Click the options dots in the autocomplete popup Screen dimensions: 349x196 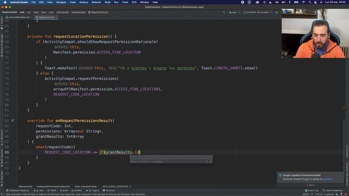211,162
